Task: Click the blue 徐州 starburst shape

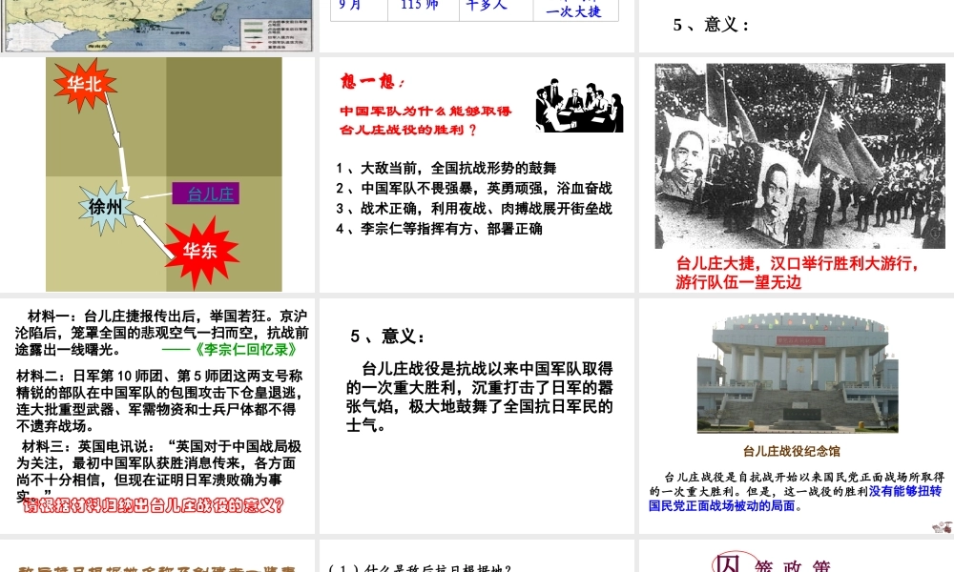Action: click(x=106, y=207)
